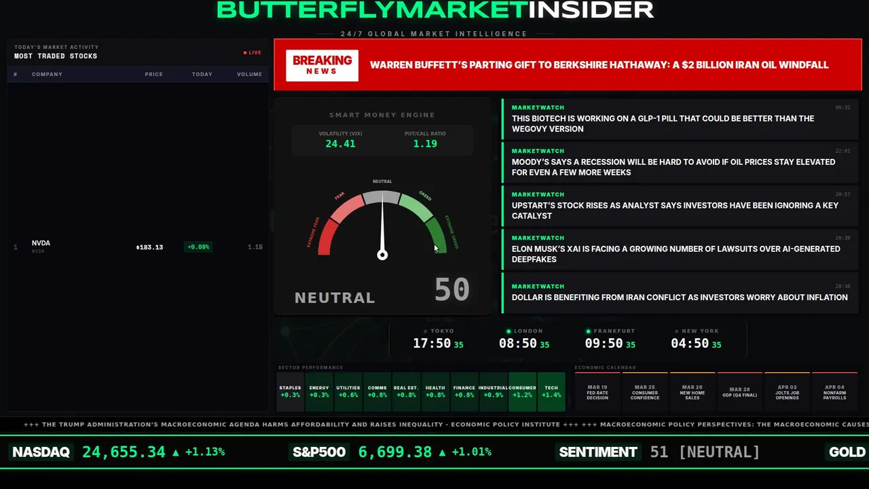
Task: Click the Frankfurt clock 09:50
Action: tap(604, 344)
